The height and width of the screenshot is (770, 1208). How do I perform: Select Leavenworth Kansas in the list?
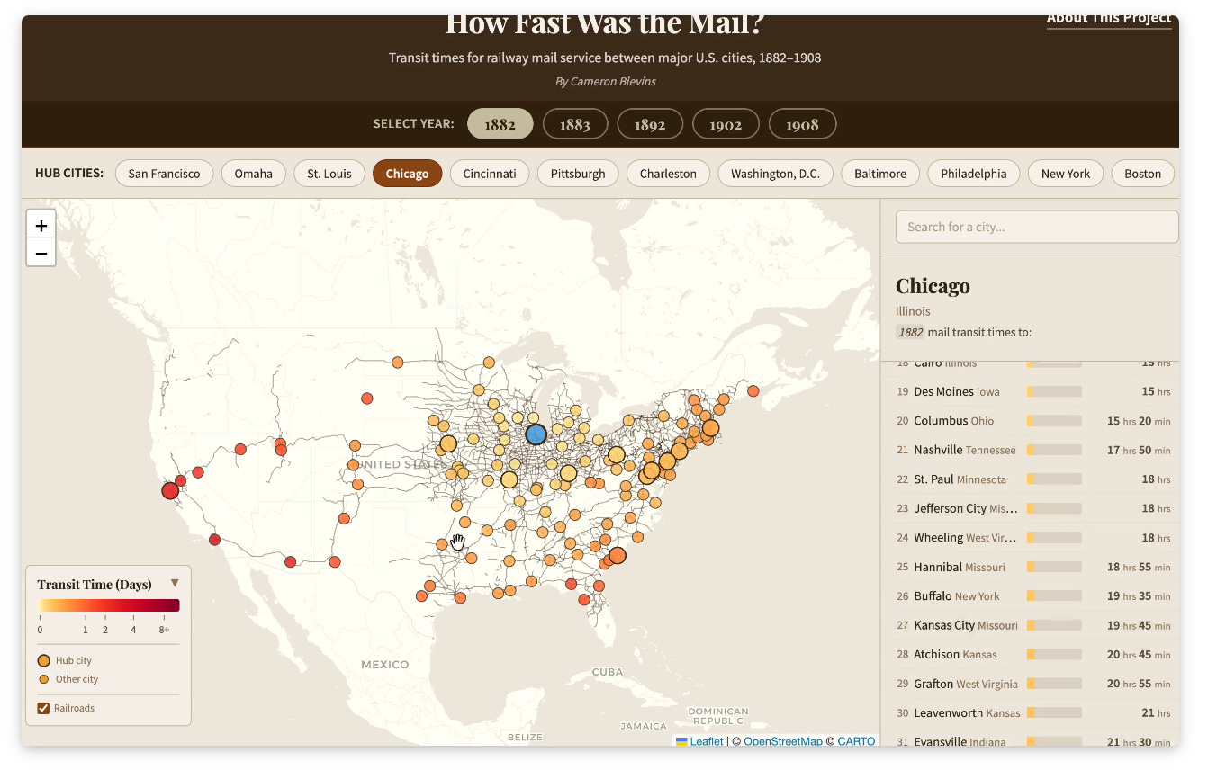click(1031, 712)
